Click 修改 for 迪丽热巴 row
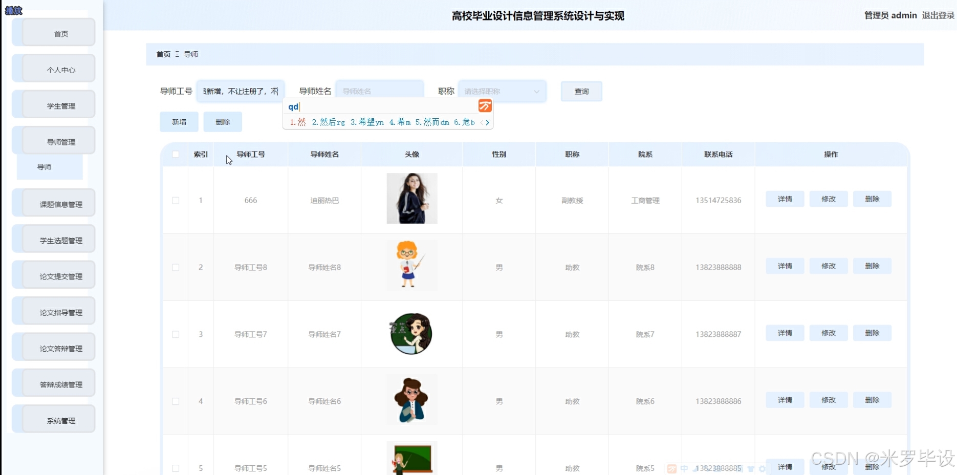Viewport: 957px width, 475px height. click(x=829, y=199)
